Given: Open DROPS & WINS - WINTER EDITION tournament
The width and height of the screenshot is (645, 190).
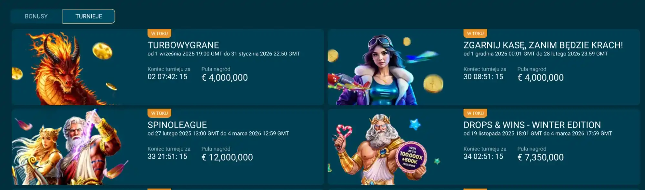Looking at the screenshot, I should point(532,125).
